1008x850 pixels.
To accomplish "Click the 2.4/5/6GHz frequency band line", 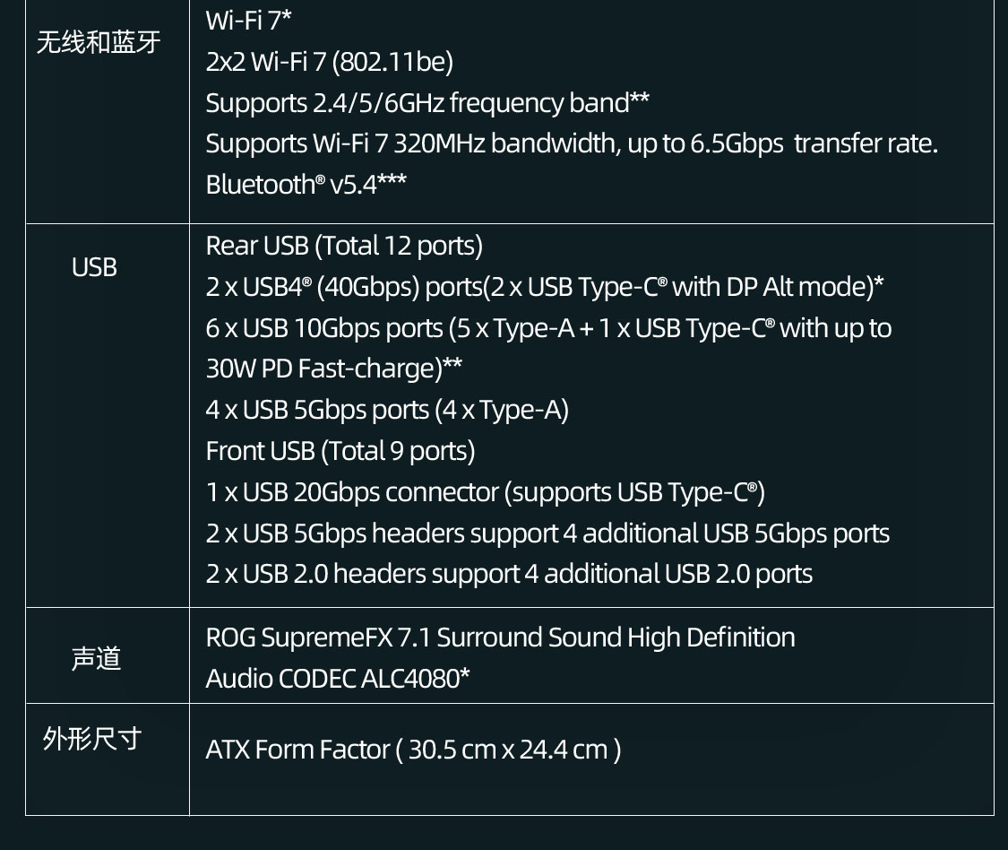I will click(427, 103).
